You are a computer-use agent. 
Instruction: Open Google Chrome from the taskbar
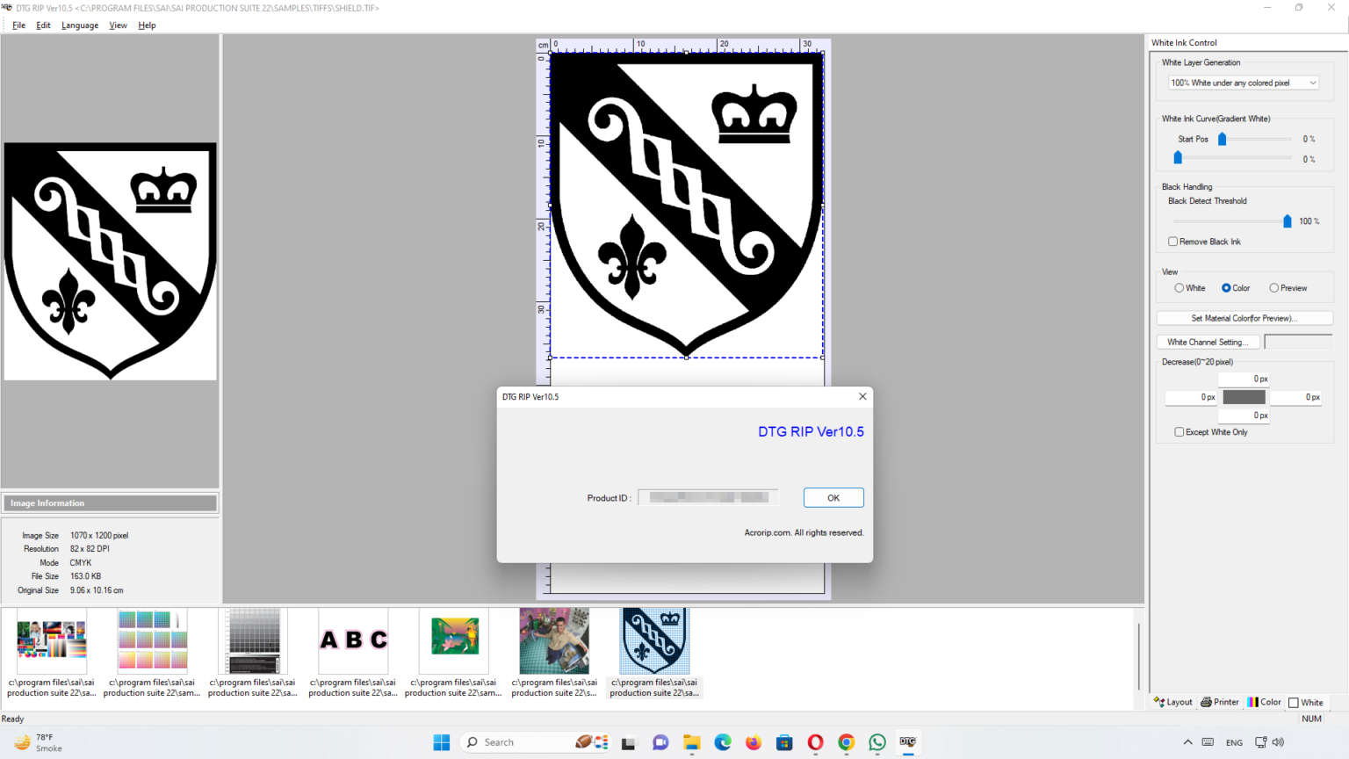[x=846, y=742]
